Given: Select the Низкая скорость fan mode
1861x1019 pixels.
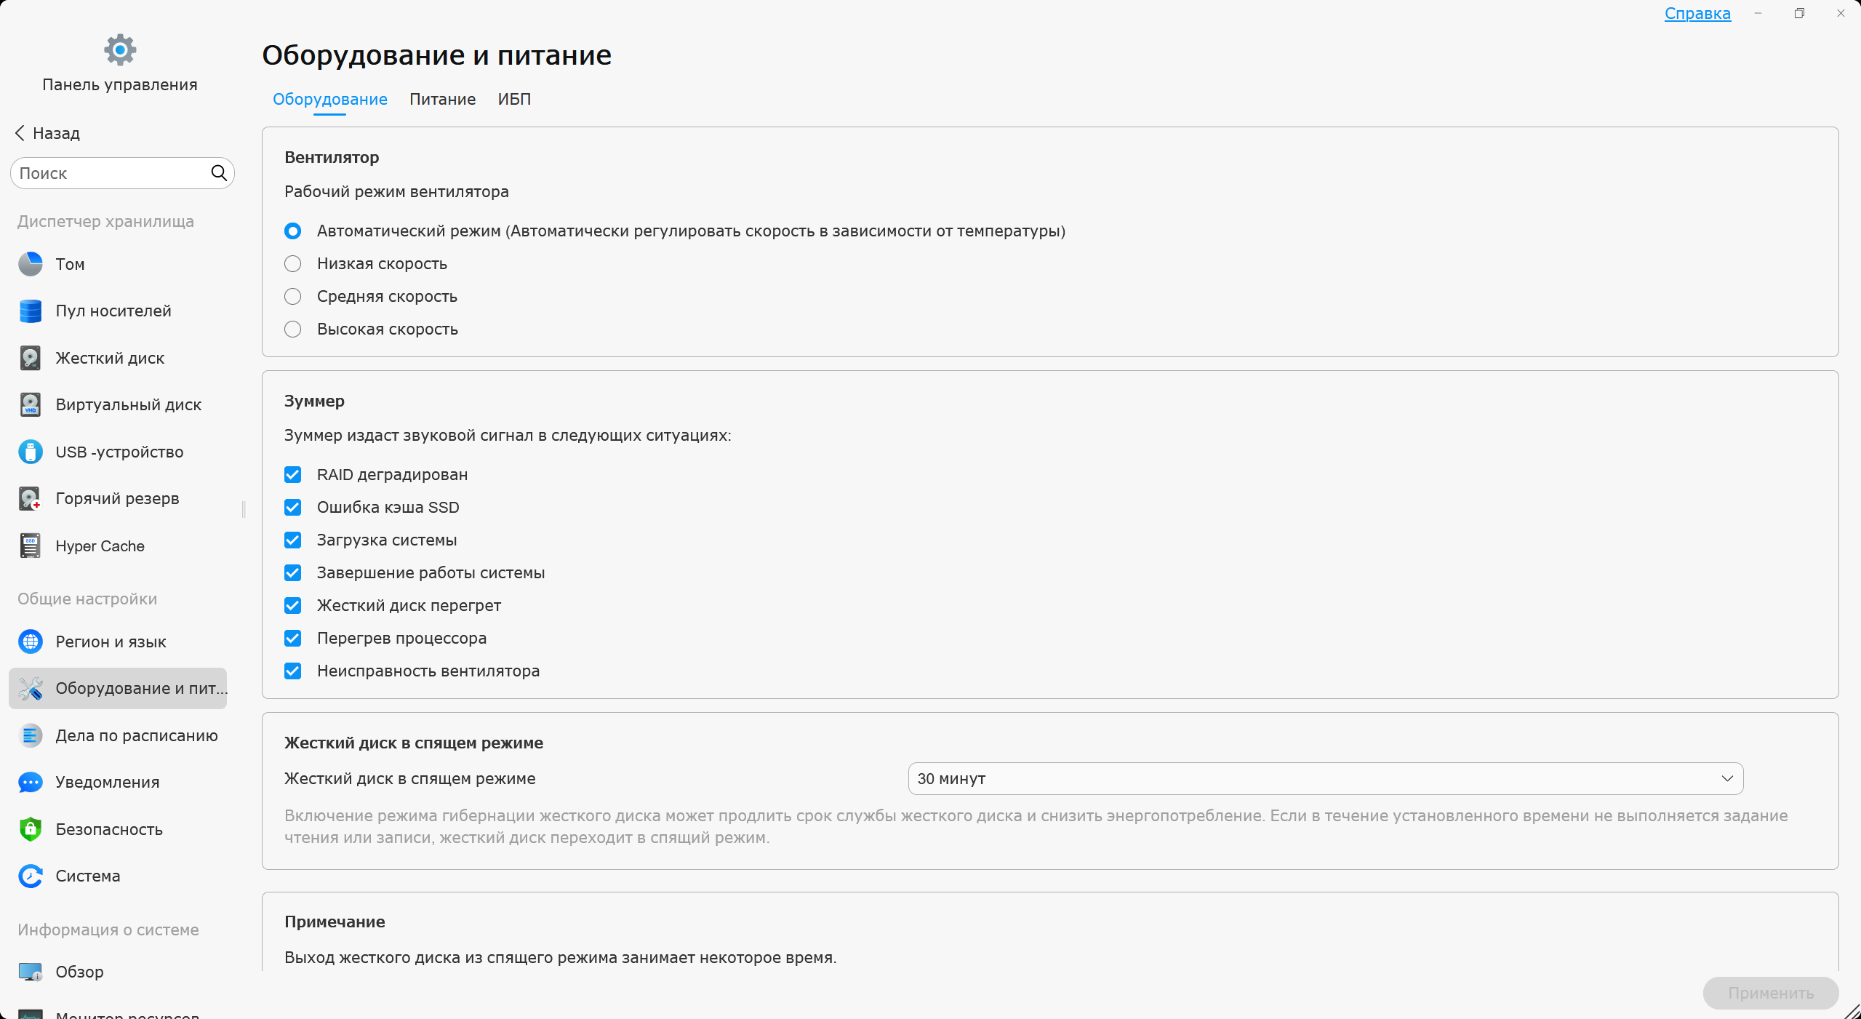Looking at the screenshot, I should (292, 264).
